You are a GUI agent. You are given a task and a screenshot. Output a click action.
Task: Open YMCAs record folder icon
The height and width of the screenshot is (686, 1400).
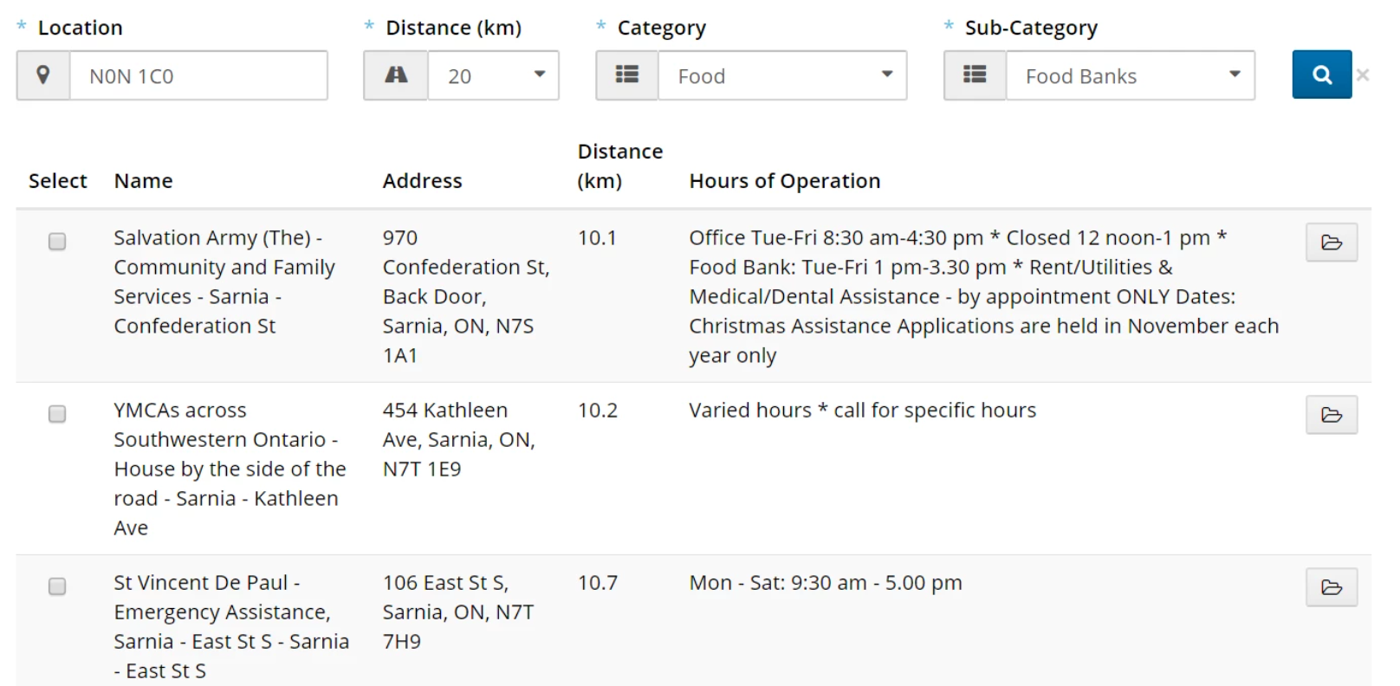[x=1331, y=415]
